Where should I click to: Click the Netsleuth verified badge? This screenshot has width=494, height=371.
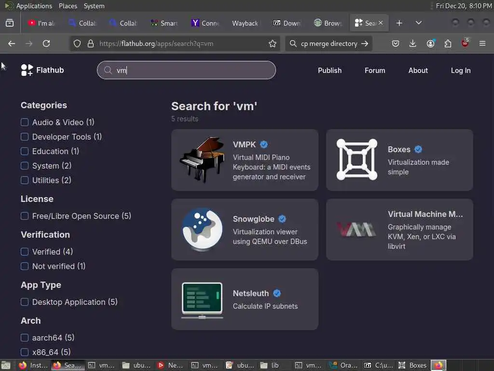coord(277,293)
